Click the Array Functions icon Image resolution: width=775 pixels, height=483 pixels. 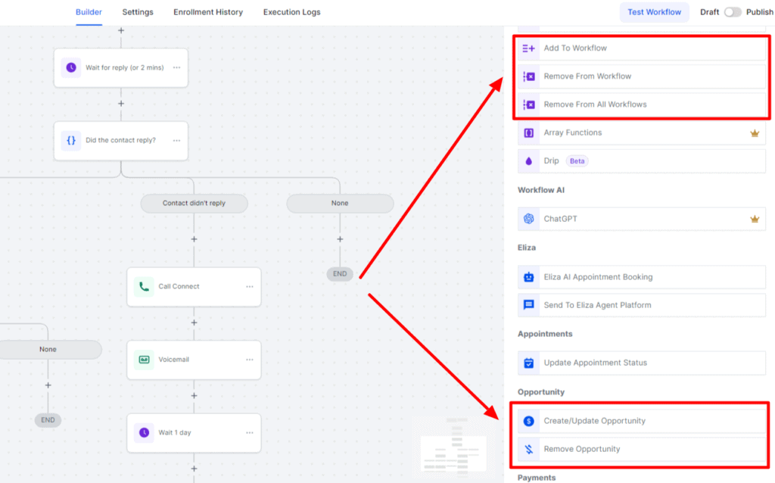click(x=528, y=132)
